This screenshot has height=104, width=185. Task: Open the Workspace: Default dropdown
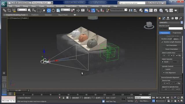pos(41,3)
